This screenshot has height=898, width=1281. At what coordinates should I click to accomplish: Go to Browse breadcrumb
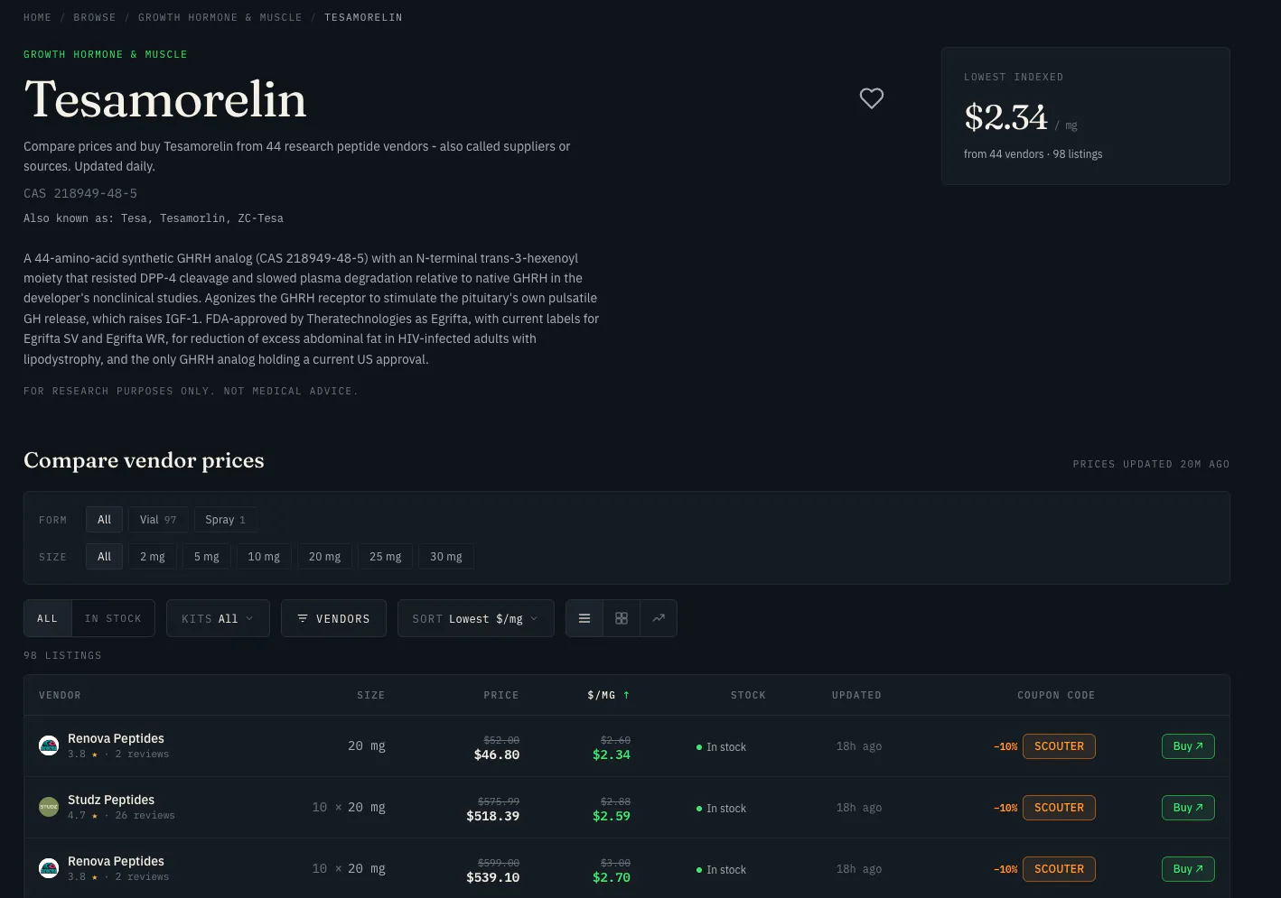coord(95,17)
